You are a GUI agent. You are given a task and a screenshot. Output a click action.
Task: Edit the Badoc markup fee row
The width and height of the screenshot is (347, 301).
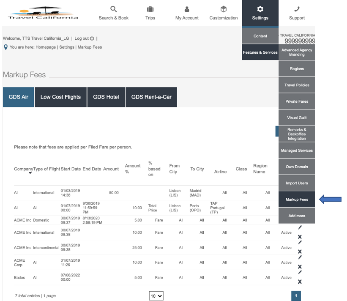click(300, 273)
